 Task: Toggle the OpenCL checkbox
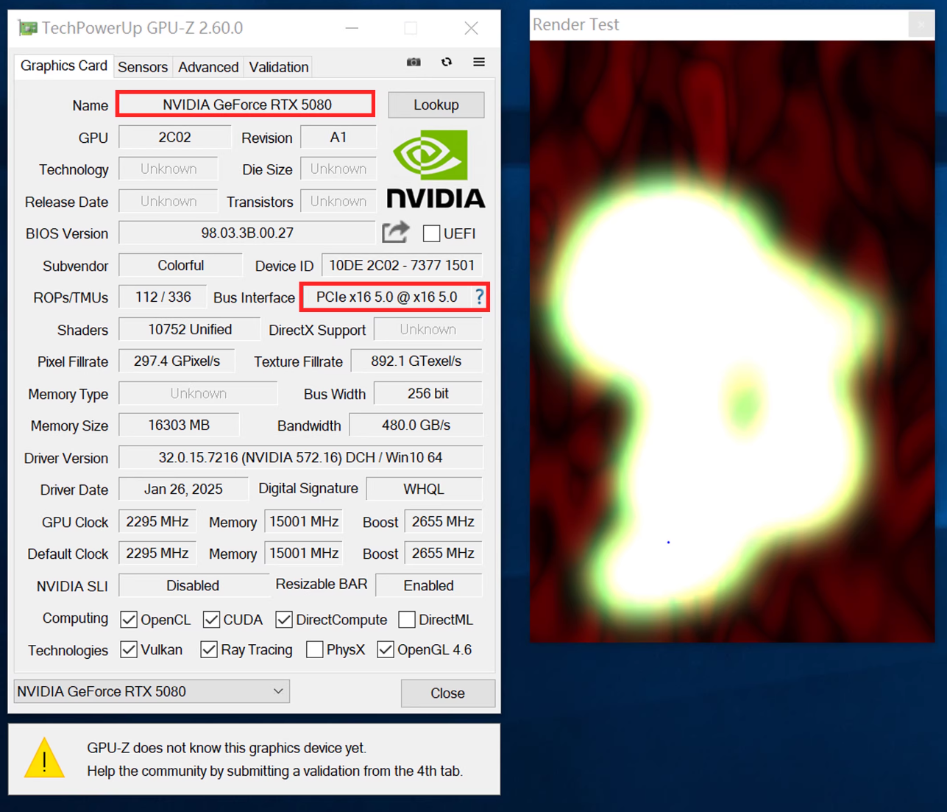[x=129, y=620]
